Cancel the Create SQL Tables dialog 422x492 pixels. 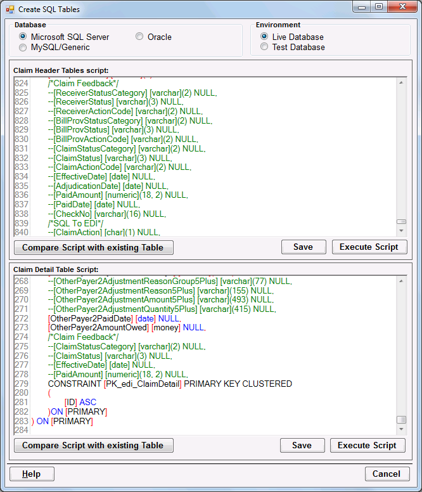coord(387,474)
